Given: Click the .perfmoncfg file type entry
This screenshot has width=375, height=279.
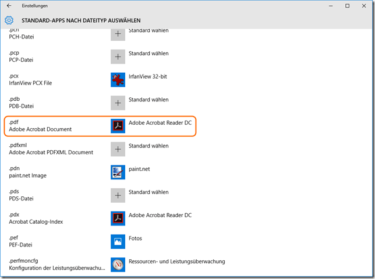Looking at the screenshot, I should 56,264.
